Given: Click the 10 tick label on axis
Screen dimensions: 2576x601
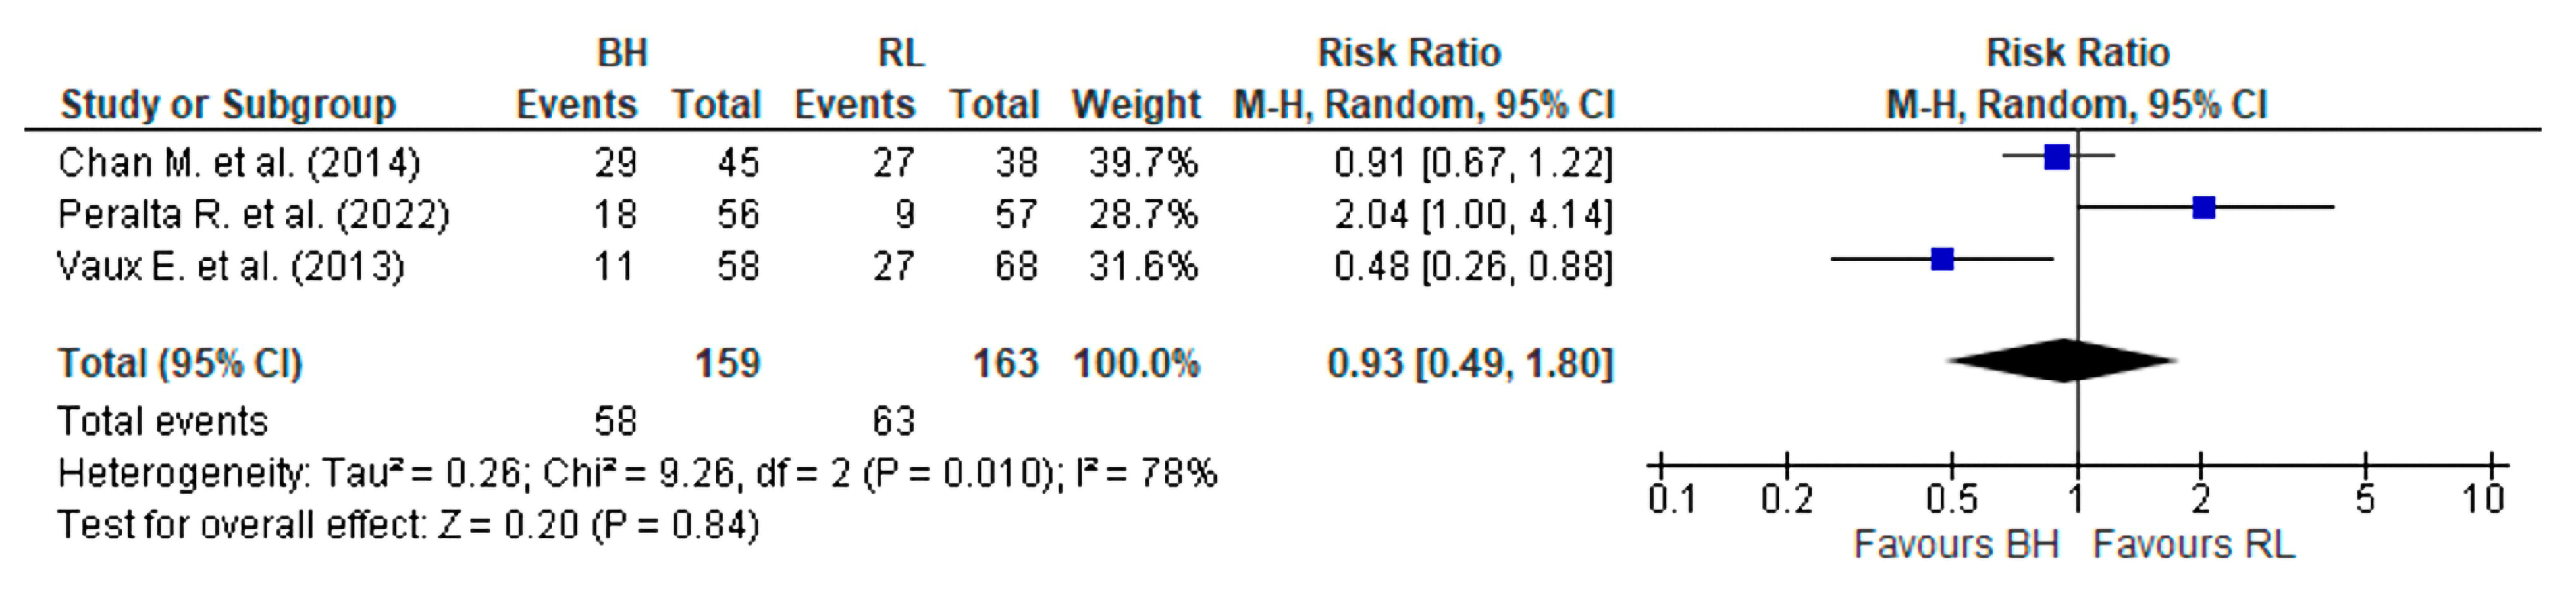Looking at the screenshot, I should (x=2483, y=499).
